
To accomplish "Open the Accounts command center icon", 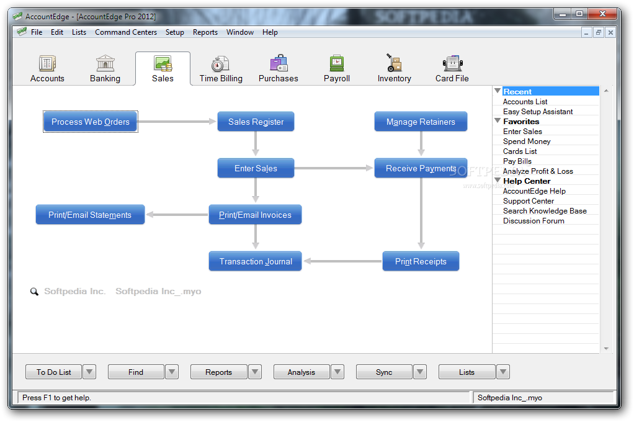I will [x=47, y=63].
